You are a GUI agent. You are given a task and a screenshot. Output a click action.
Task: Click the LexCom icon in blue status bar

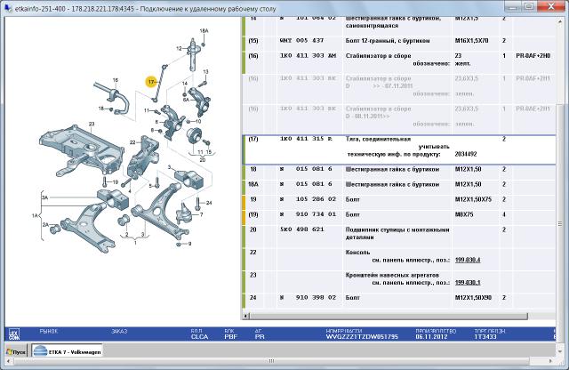(x=14, y=334)
